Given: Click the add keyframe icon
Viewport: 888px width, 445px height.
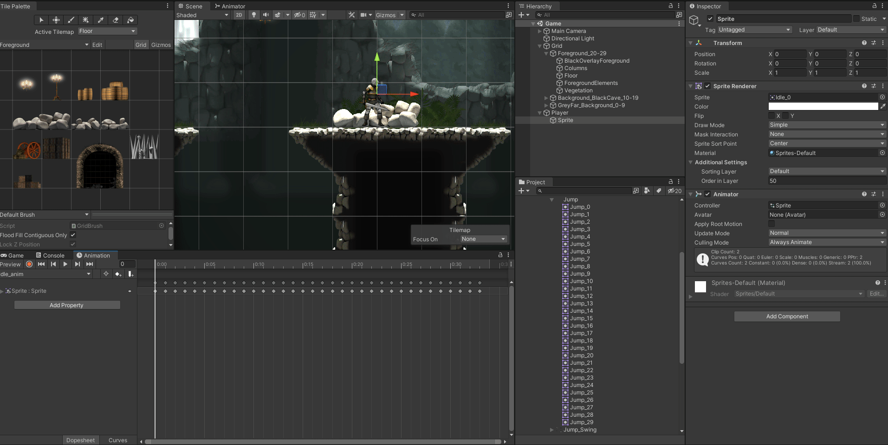Looking at the screenshot, I should [118, 274].
